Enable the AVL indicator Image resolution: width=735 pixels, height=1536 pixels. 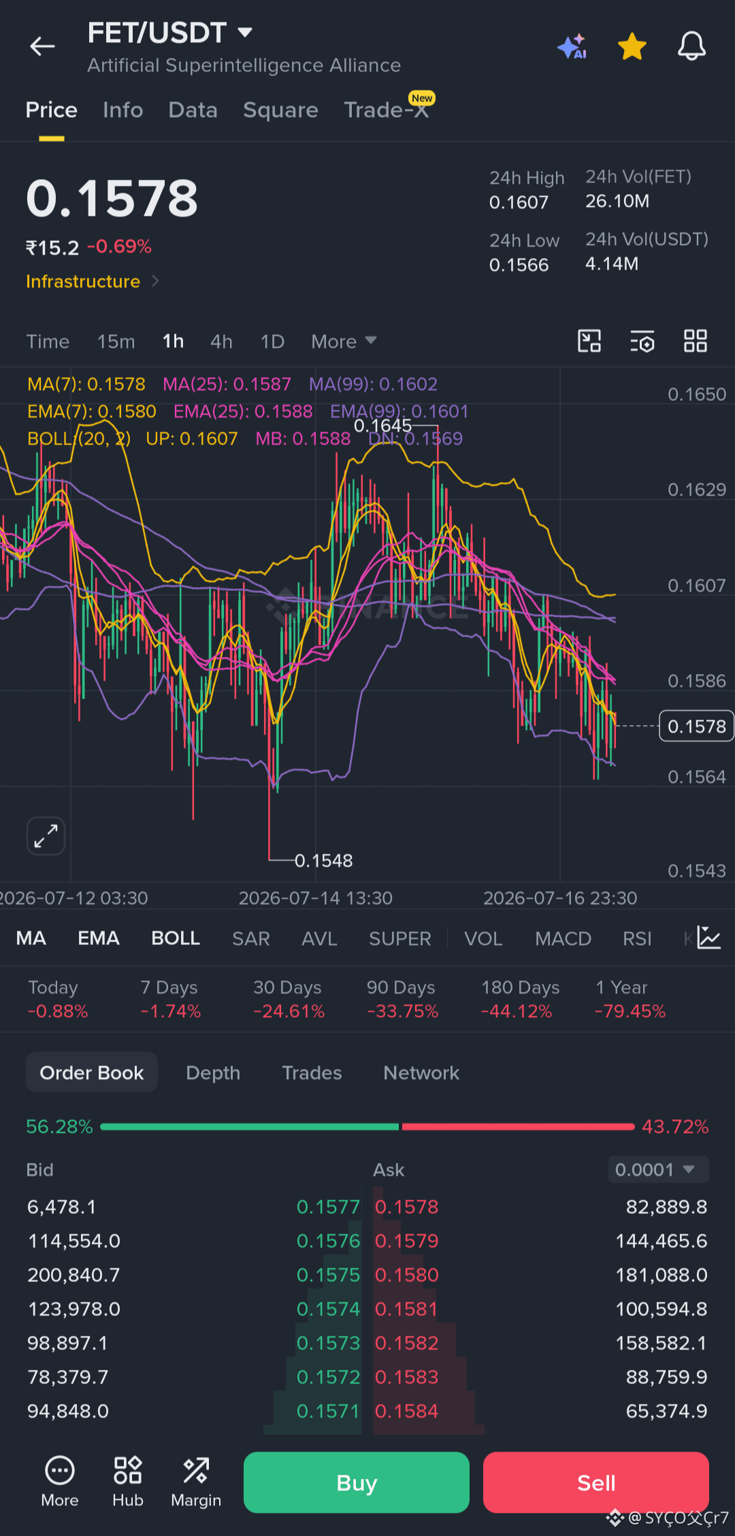(319, 938)
